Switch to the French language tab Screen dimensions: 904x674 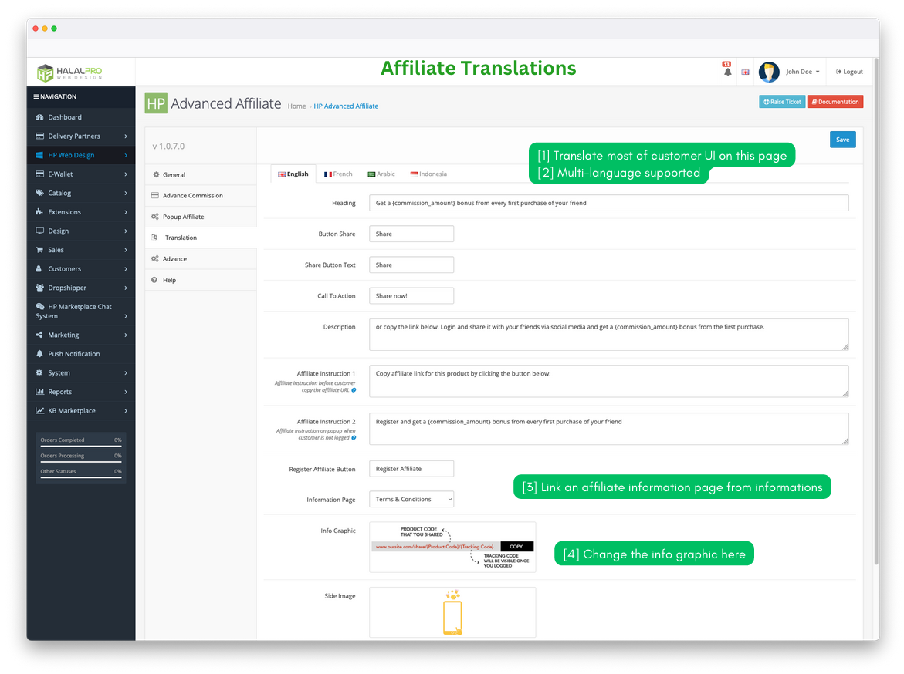click(x=338, y=174)
